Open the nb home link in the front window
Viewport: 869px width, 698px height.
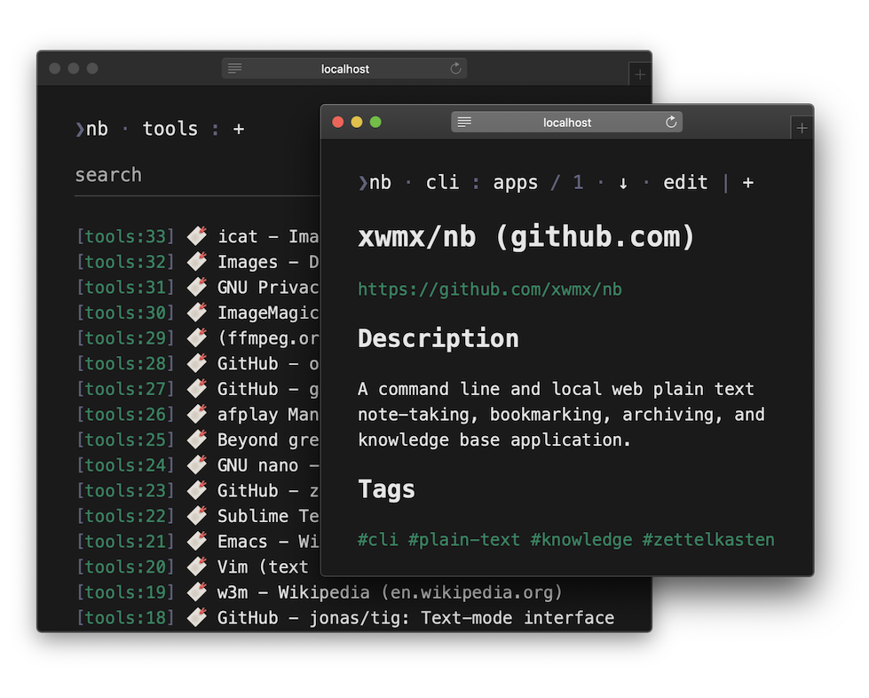pos(375,182)
